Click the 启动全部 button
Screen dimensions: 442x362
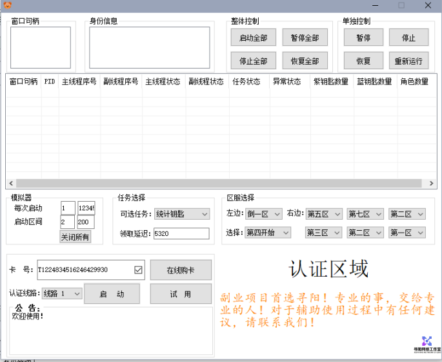pyautogui.click(x=253, y=37)
